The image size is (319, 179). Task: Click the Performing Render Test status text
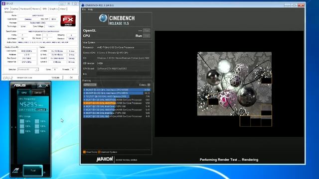229,160
